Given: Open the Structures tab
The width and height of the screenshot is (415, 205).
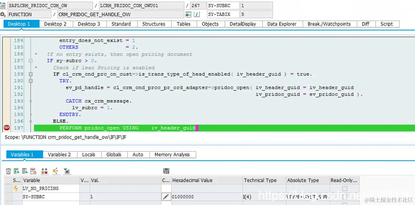Looking at the screenshot, I should point(154,24).
